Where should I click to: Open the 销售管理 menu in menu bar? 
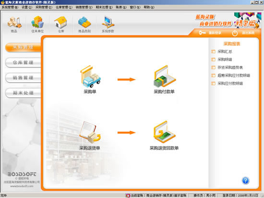[x=84, y=7]
